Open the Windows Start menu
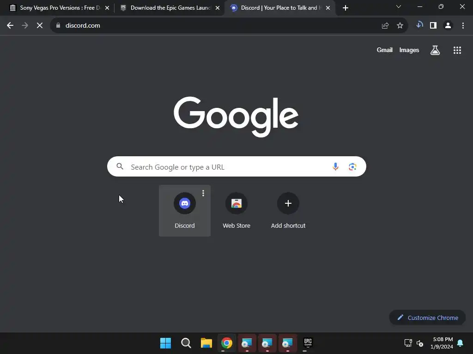 click(165, 343)
